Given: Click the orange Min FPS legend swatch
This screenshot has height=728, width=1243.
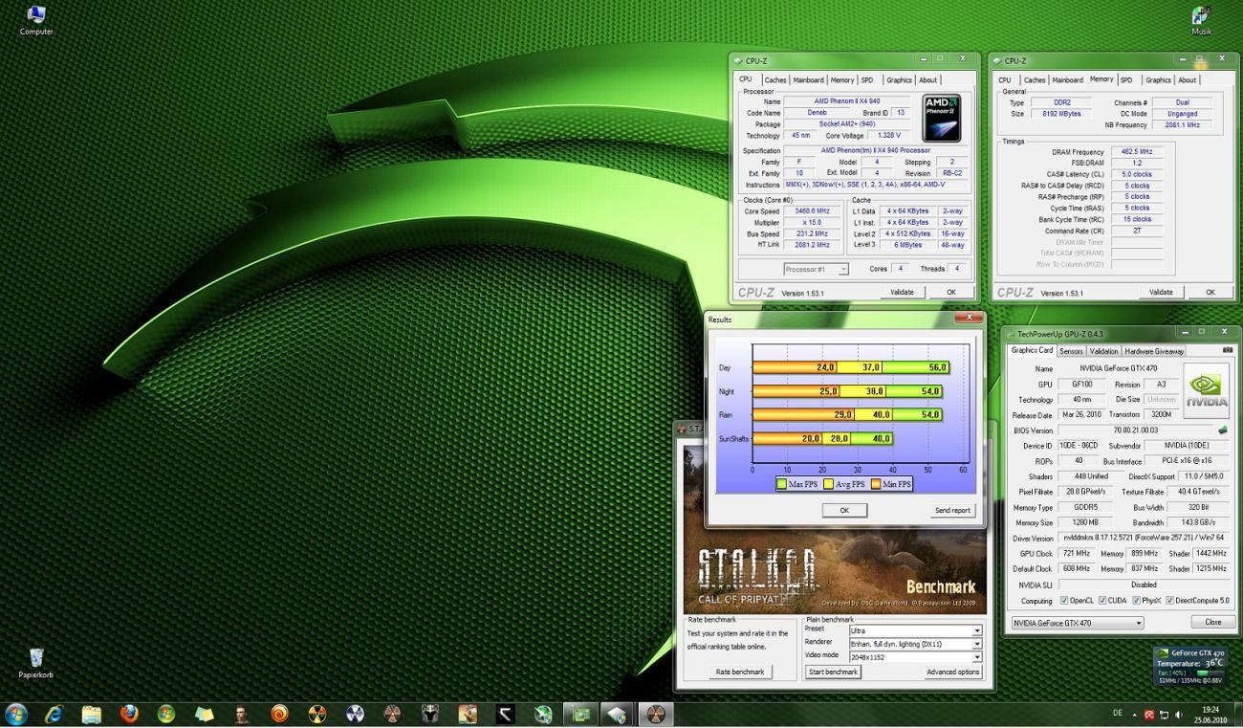Looking at the screenshot, I should point(874,484).
